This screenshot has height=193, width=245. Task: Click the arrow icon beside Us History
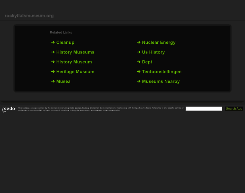pos(139,52)
